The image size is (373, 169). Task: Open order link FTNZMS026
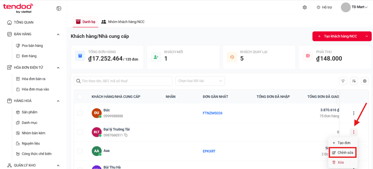(212, 113)
